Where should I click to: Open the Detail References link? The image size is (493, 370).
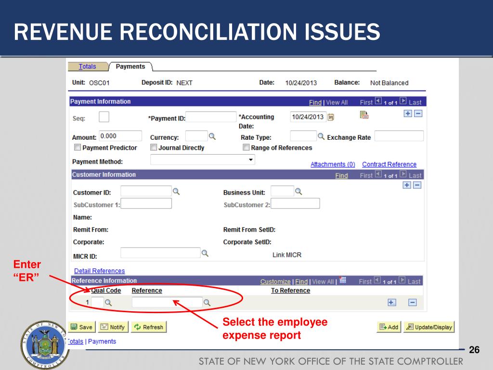[99, 271]
